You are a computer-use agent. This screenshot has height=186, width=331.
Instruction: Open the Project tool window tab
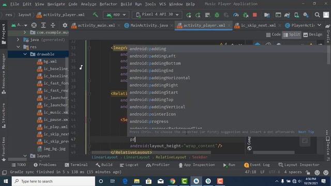(x=4, y=34)
